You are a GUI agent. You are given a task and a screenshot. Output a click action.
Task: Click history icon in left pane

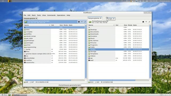point(82,22)
